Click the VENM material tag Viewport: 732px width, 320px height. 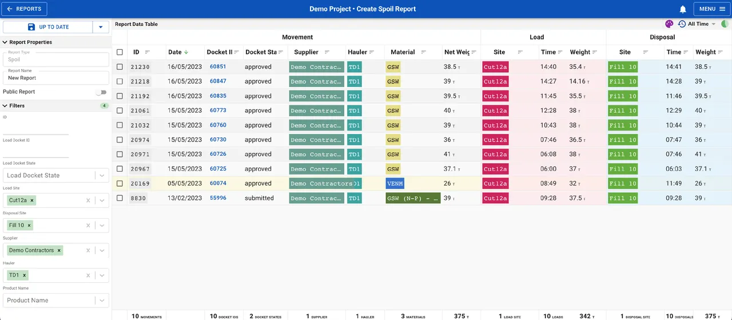395,184
